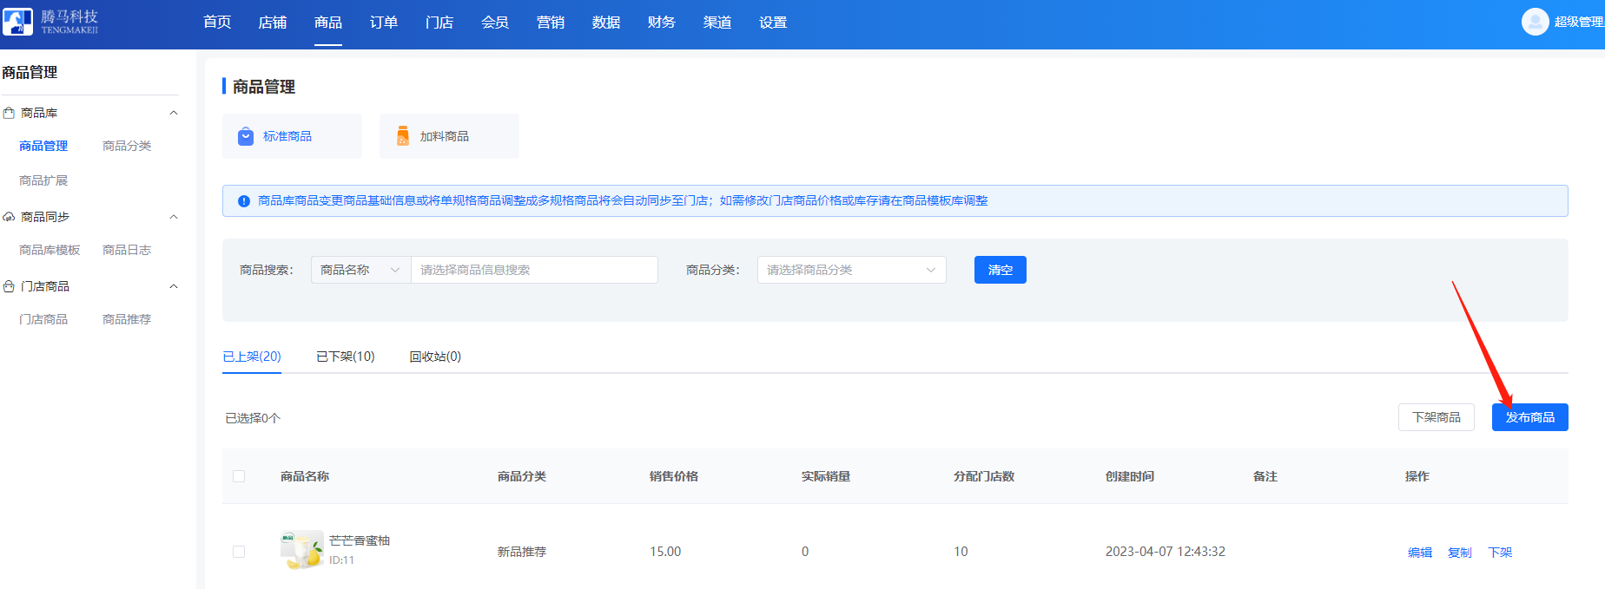Screen dimensions: 1605x589
Task: Open 店铺 in top navigation
Action: pyautogui.click(x=273, y=23)
